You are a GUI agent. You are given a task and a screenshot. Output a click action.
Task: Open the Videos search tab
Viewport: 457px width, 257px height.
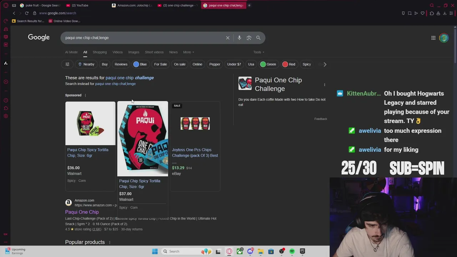pyautogui.click(x=117, y=52)
